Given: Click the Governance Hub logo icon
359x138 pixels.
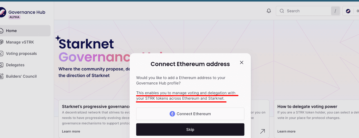Looking at the screenshot, I should click(2, 12).
